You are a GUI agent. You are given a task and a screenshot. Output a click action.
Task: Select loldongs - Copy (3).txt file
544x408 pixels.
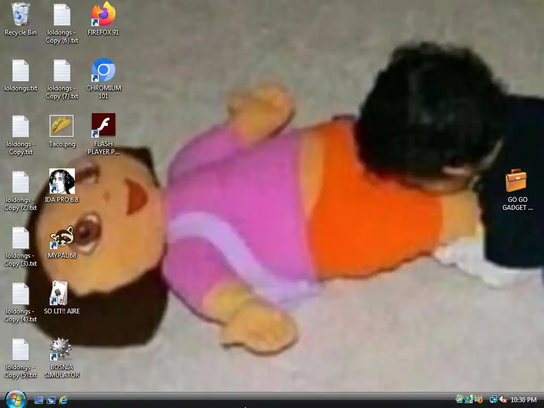pyautogui.click(x=21, y=246)
